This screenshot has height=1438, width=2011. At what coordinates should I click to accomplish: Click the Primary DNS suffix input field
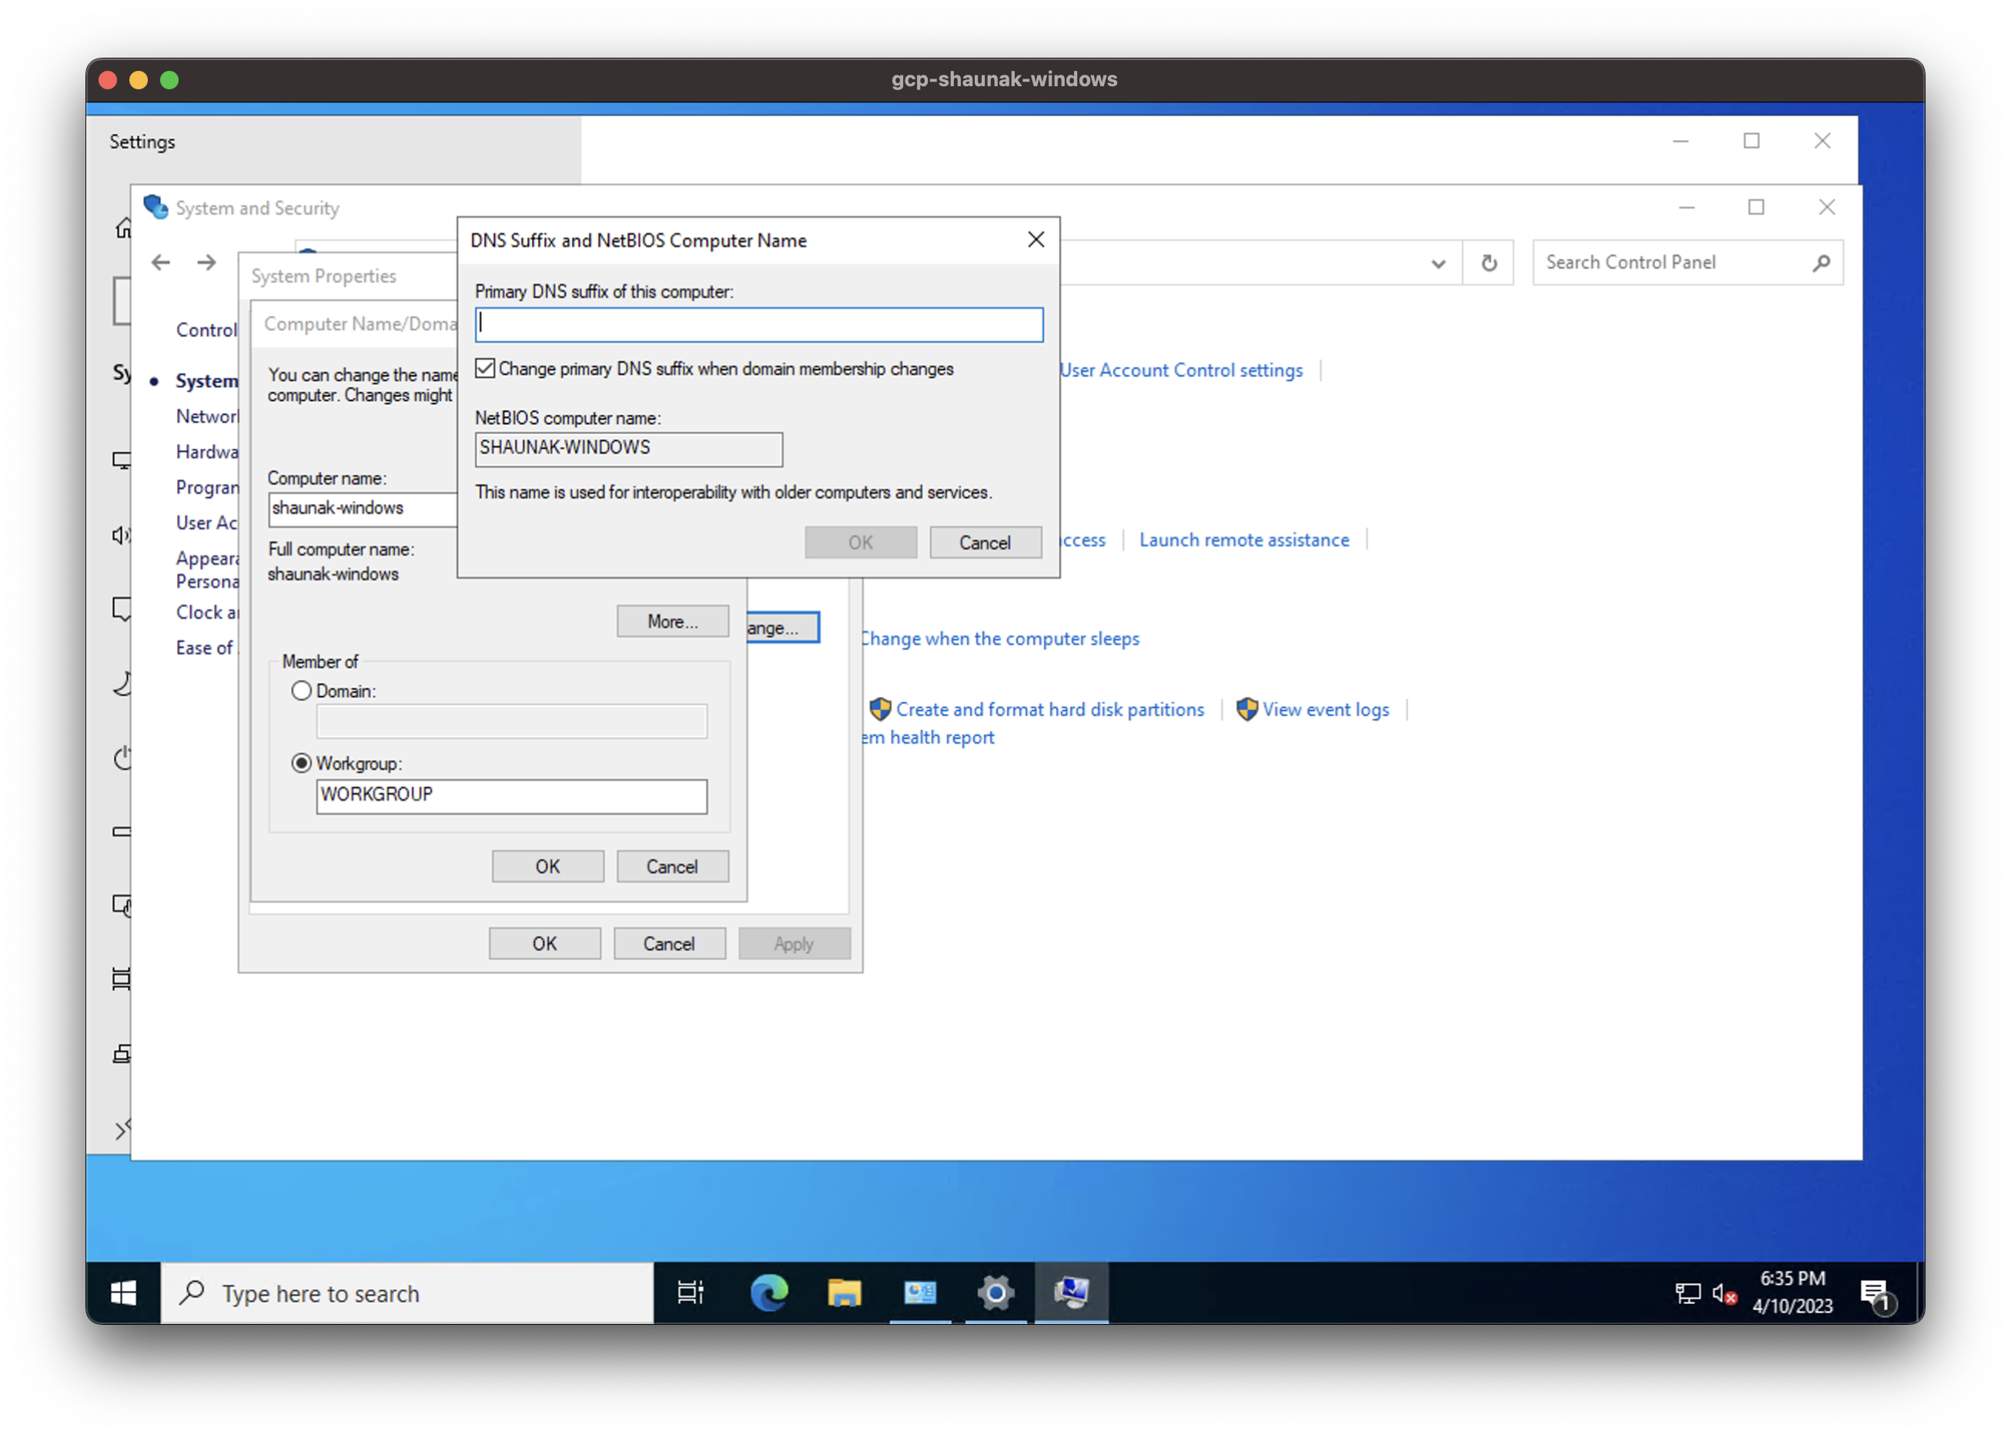(x=758, y=324)
